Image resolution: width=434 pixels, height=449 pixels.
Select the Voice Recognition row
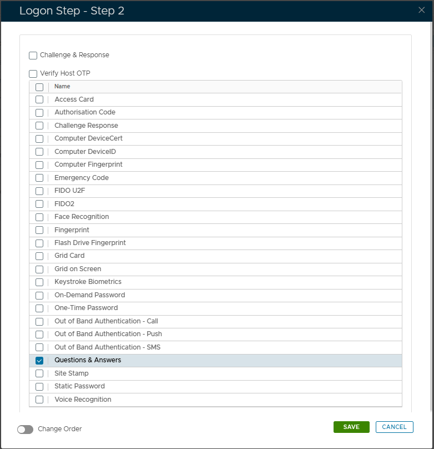[x=83, y=400]
